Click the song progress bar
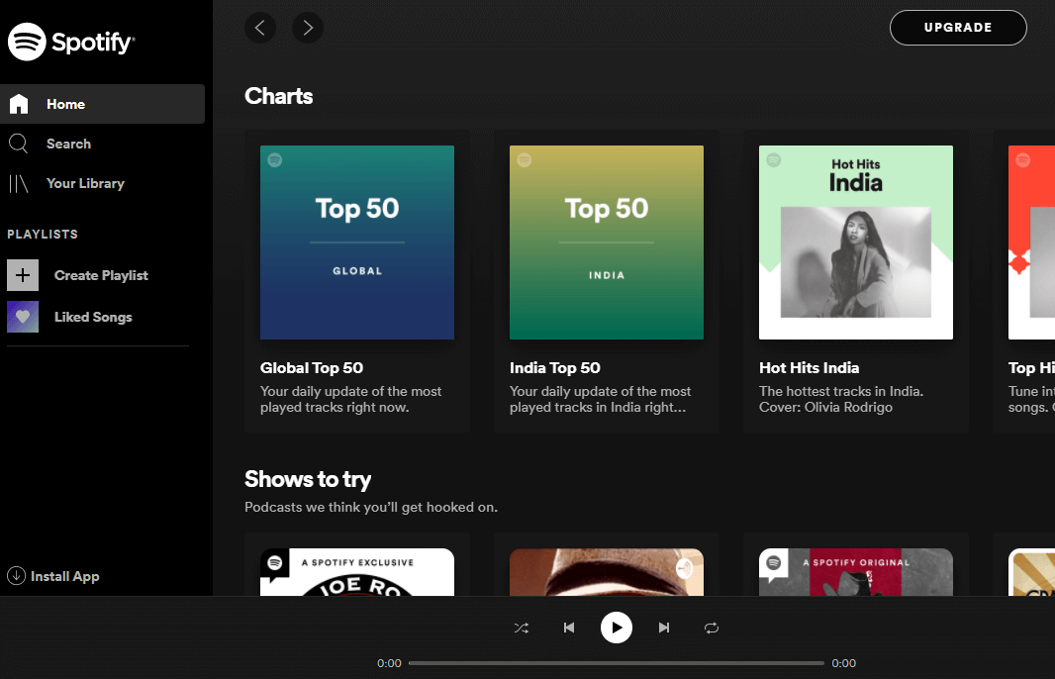Image resolution: width=1055 pixels, height=679 pixels. pyautogui.click(x=617, y=663)
